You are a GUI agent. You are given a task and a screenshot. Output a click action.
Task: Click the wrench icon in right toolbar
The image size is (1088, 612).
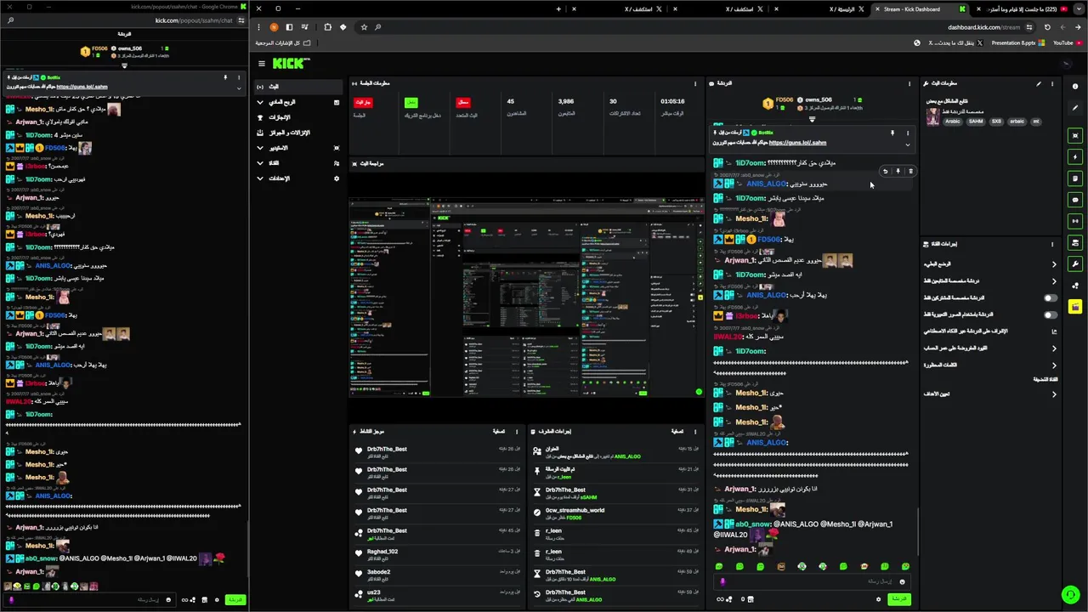click(x=1075, y=263)
